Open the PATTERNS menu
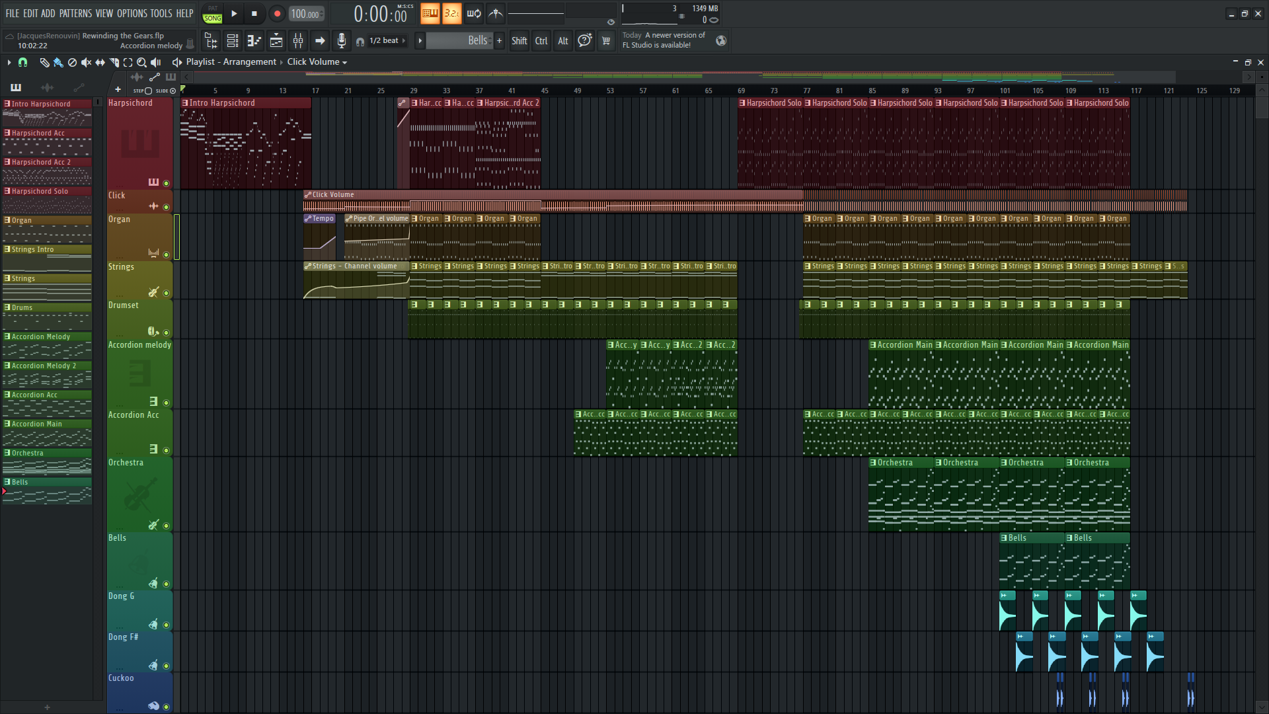This screenshot has height=714, width=1269. coord(76,13)
